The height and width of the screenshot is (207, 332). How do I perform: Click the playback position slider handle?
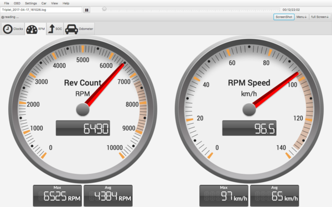104,9
